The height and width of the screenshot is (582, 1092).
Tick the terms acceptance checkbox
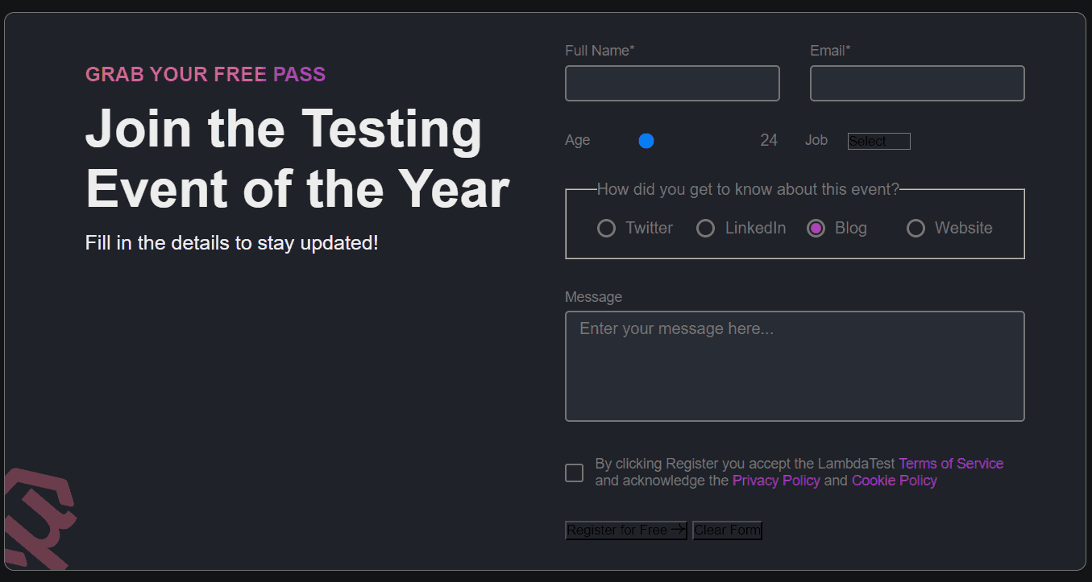tap(575, 473)
